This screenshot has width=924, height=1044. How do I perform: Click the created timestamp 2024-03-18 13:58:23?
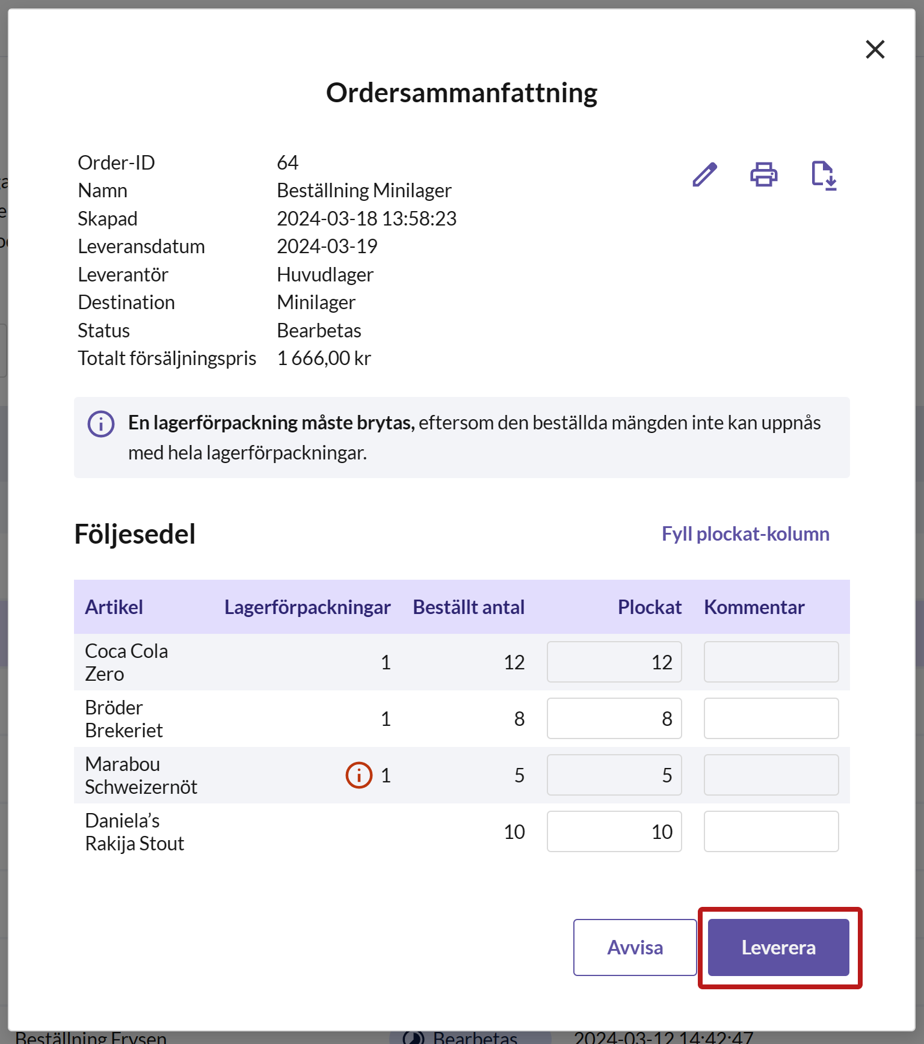click(x=366, y=218)
